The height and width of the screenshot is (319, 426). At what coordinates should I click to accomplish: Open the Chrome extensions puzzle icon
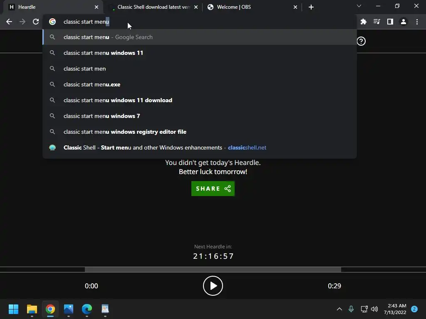tap(363, 22)
